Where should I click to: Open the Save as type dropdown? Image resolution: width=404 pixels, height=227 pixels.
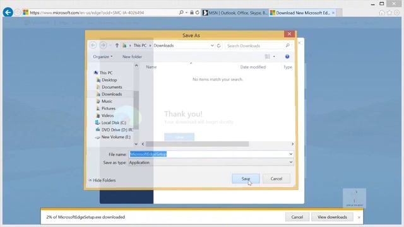pyautogui.click(x=211, y=163)
